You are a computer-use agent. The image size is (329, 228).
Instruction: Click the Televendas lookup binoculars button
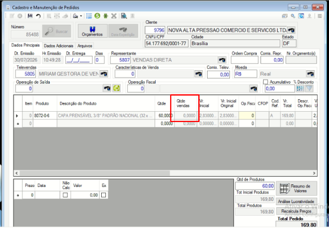click(104, 74)
